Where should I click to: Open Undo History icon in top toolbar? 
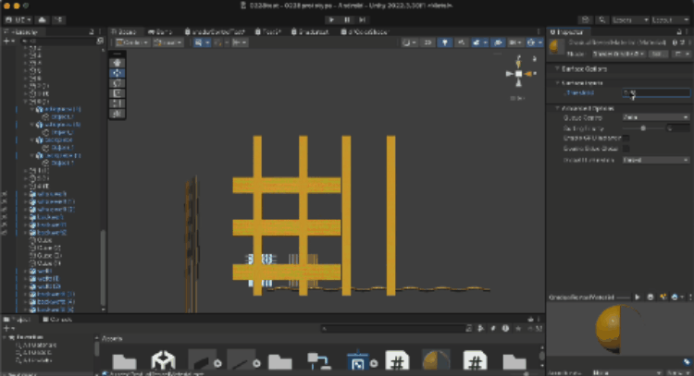pyautogui.click(x=585, y=20)
